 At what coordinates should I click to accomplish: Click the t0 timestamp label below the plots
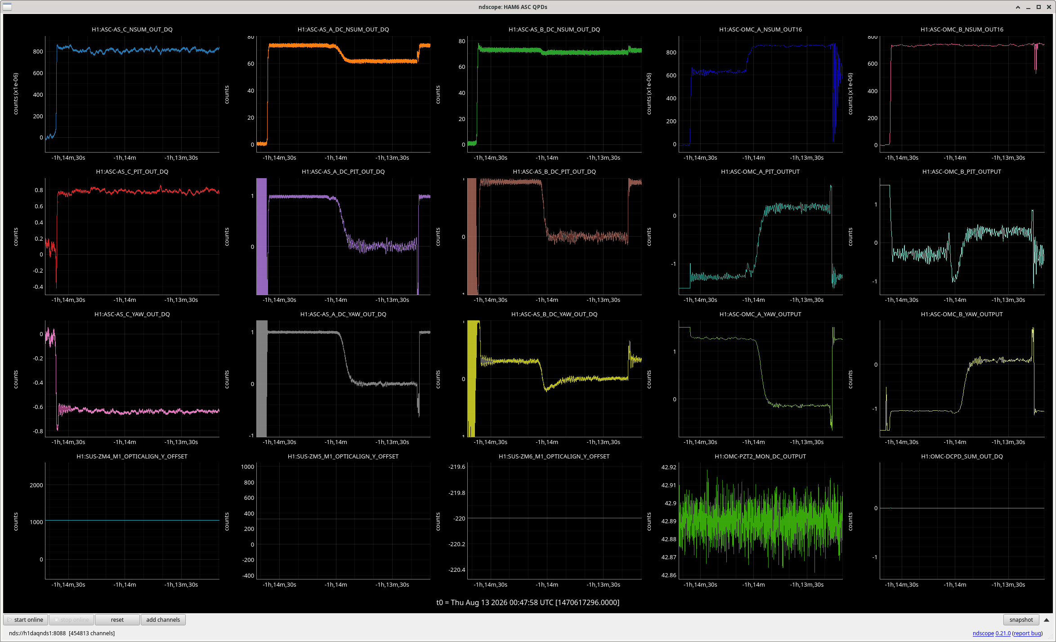(x=528, y=602)
